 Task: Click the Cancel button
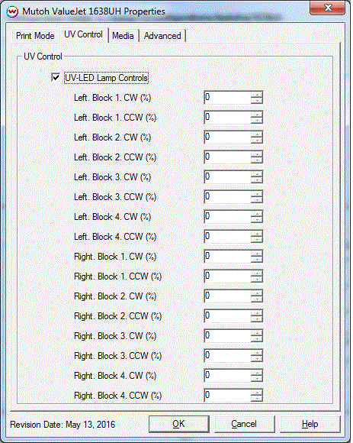(x=244, y=424)
